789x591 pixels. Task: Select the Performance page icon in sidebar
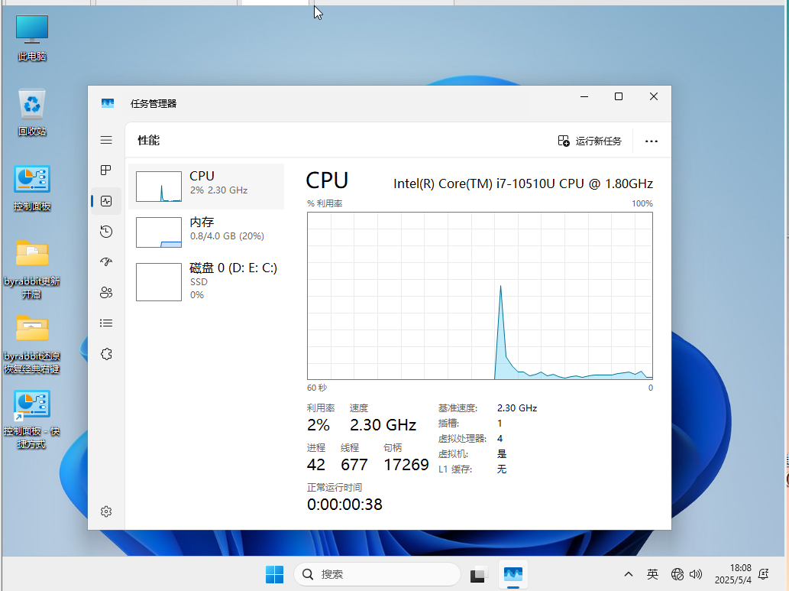[x=106, y=201]
